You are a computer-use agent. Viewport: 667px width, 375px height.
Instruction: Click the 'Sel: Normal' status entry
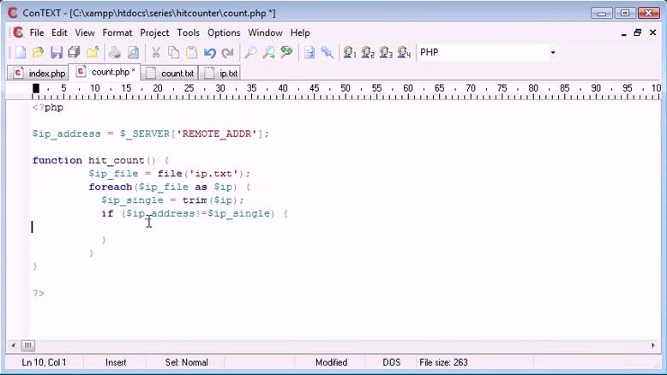[186, 362]
